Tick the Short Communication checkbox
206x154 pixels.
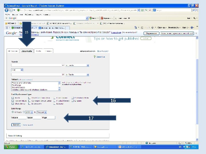click(29, 98)
